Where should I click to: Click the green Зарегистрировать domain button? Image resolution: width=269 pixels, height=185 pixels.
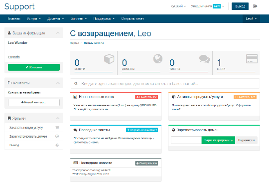coord(218,140)
